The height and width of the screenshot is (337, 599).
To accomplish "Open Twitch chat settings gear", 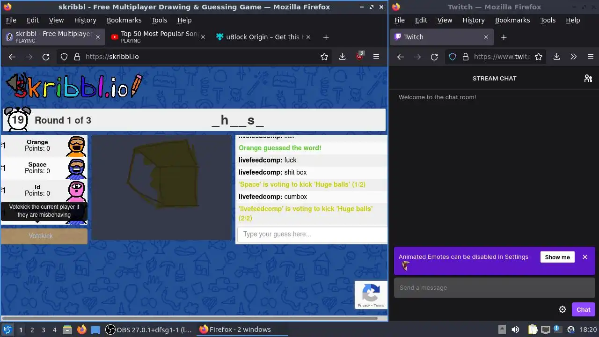I will click(x=562, y=309).
